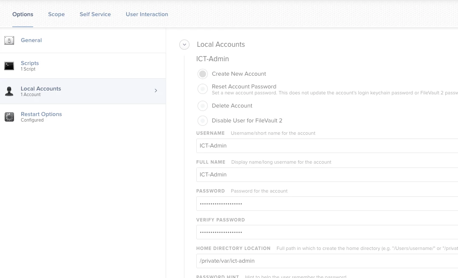Viewport: 458px width, 278px height.
Task: Click the Local Accounts person icon
Action: point(9,91)
